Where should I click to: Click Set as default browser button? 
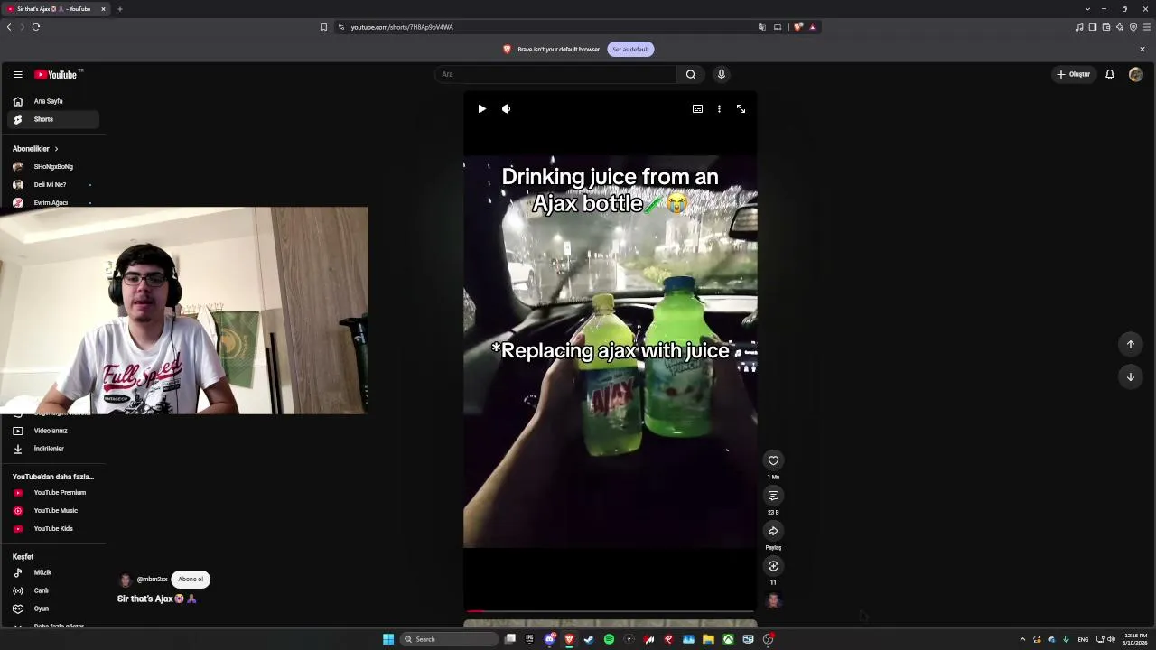coord(630,49)
